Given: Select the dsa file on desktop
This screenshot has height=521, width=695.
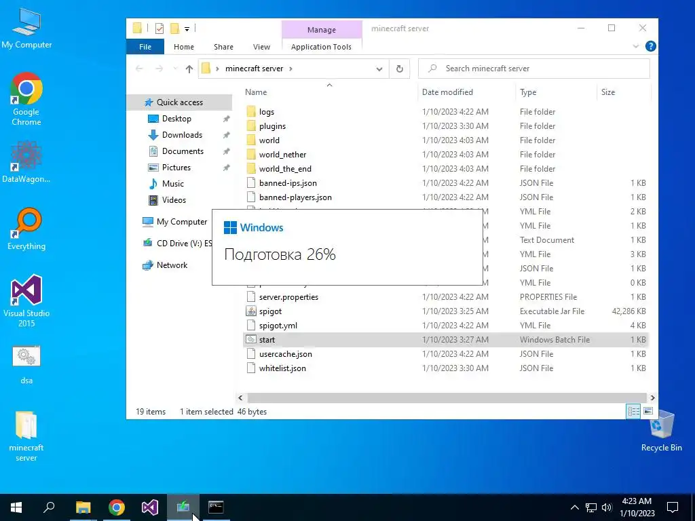Looking at the screenshot, I should pos(26,364).
